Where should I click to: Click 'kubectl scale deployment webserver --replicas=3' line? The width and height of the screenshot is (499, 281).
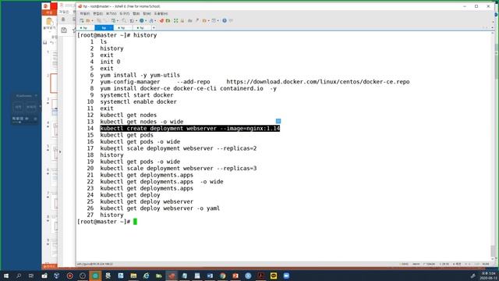click(179, 169)
